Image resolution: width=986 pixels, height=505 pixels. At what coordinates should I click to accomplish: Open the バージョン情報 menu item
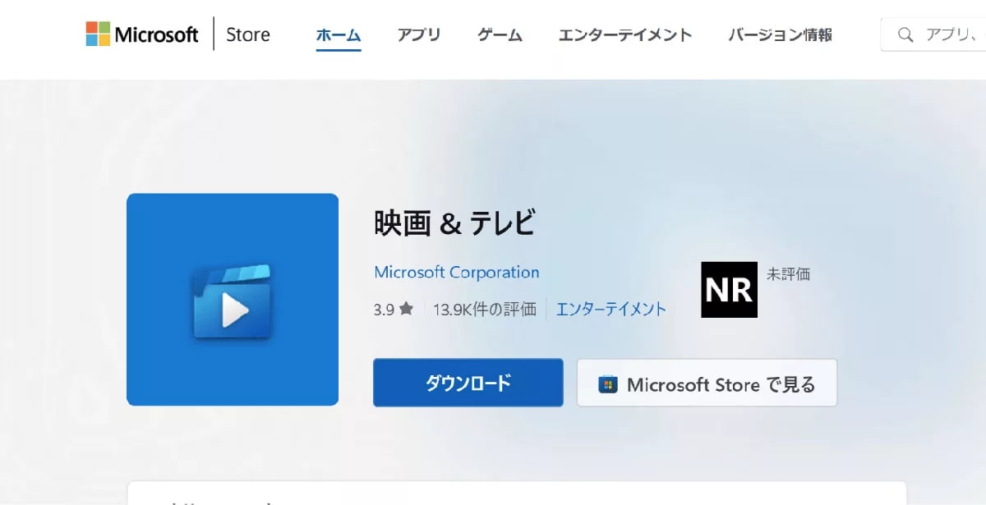point(780,34)
